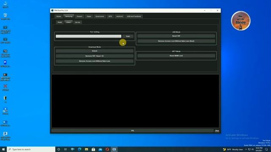The width and height of the screenshot is (271, 152).
Task: Select the Model sub-tab
Action: tap(60, 22)
